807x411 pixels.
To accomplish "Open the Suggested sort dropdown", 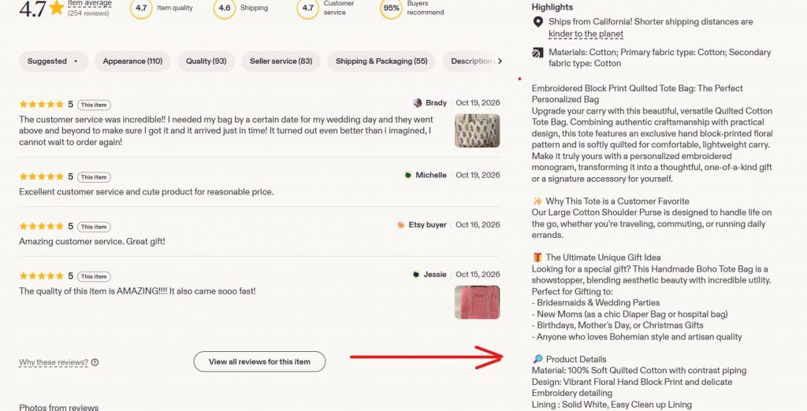I will (54, 61).
